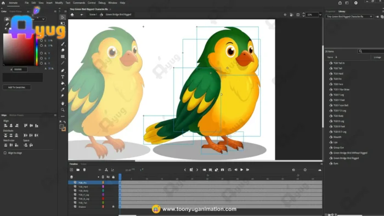
Task: Toggle the loop playback button
Action: pyautogui.click(x=229, y=170)
